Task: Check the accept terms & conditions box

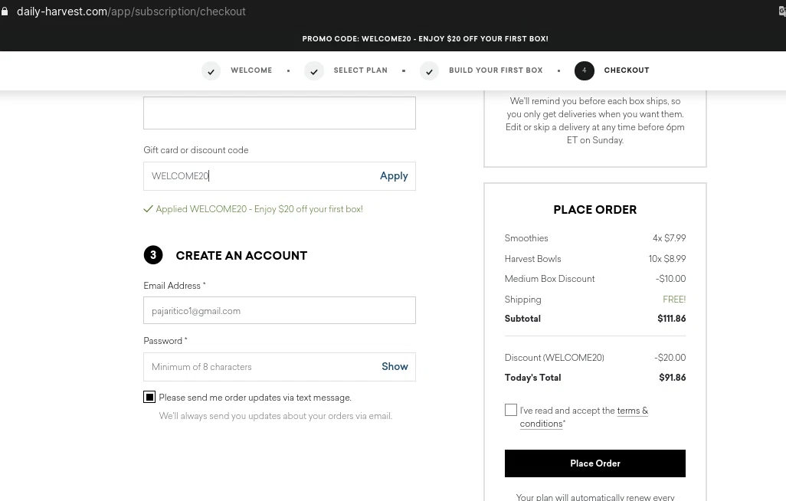Action: pos(511,410)
